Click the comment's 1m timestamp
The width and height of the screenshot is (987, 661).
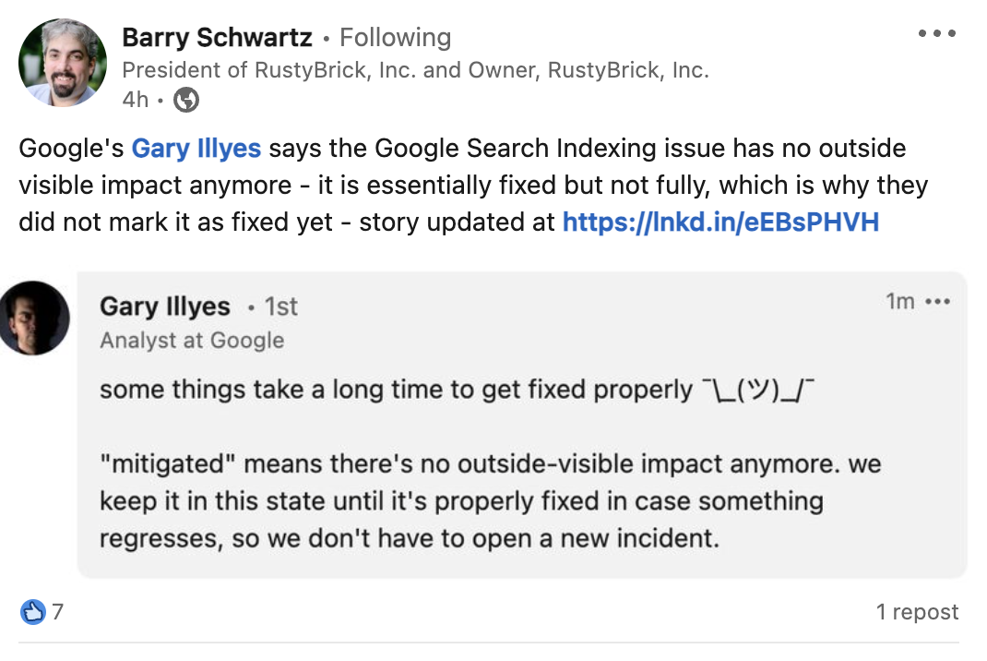[x=899, y=302]
